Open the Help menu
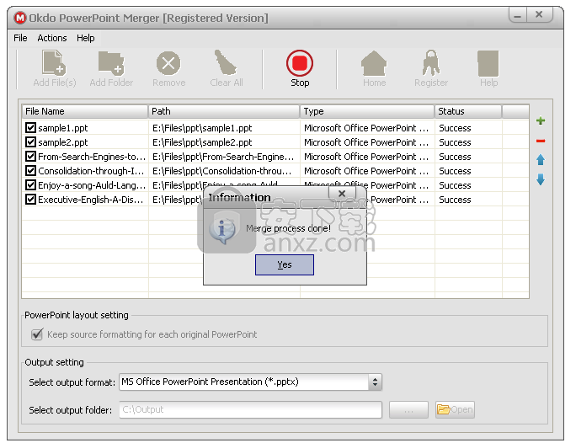 (x=85, y=38)
